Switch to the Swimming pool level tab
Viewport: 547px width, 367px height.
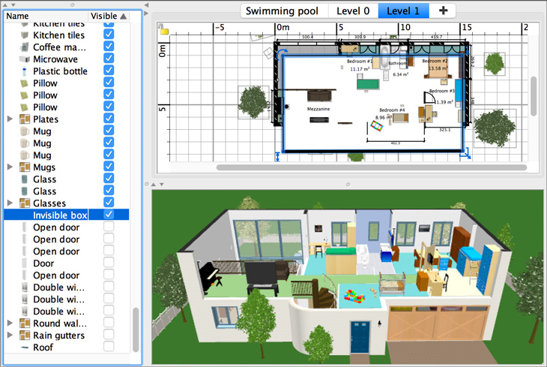click(281, 11)
